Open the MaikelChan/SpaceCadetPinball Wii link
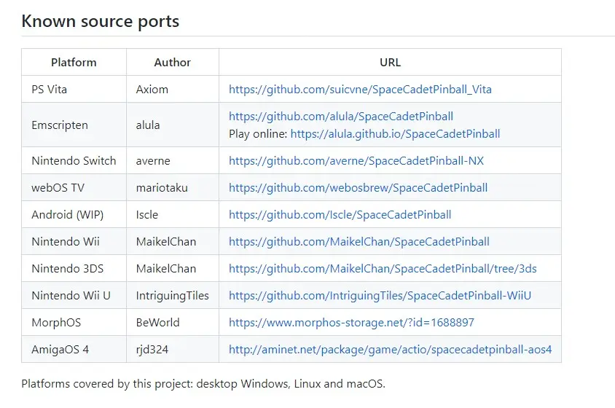Screen dimensions: 615x408 359,242
